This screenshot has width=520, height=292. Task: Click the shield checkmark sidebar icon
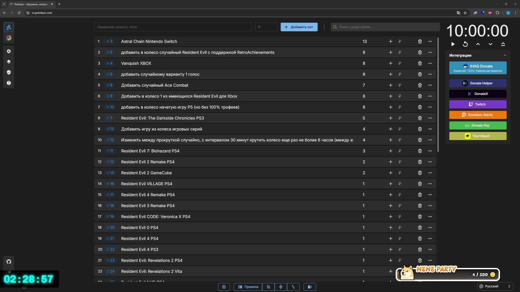point(9,72)
